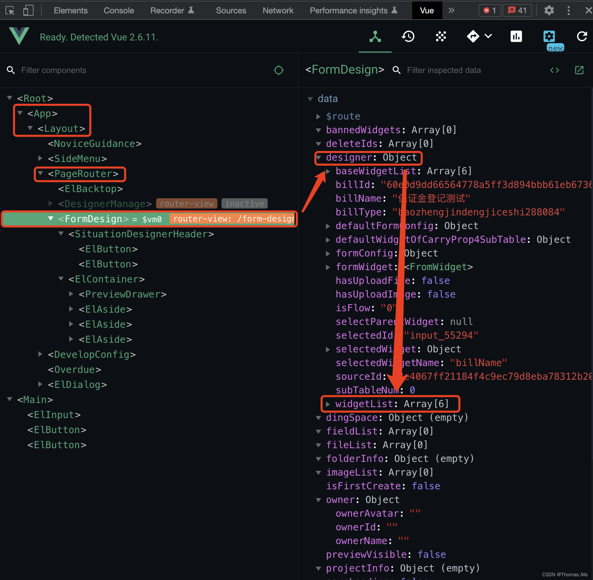Expand the SideMenu component arrow
The image size is (593, 580).
point(40,159)
